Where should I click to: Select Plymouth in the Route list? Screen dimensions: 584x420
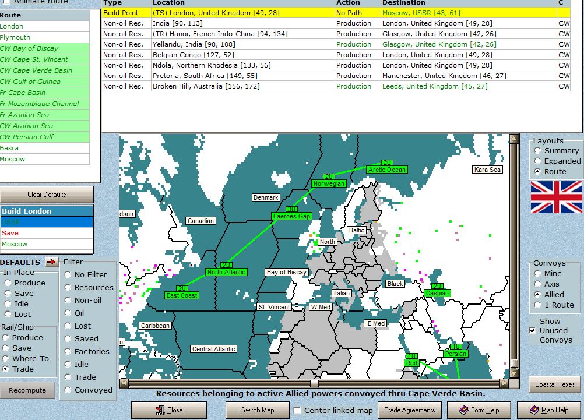point(45,37)
